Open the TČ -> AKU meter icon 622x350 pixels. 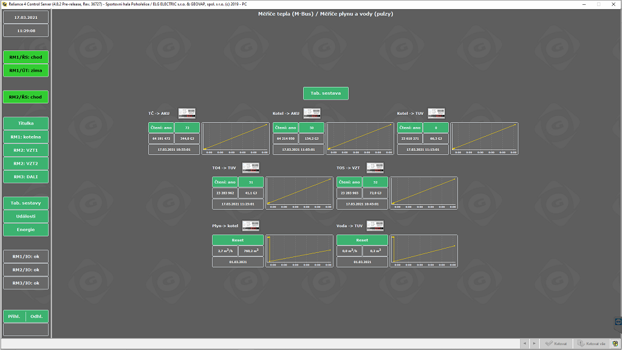point(186,113)
